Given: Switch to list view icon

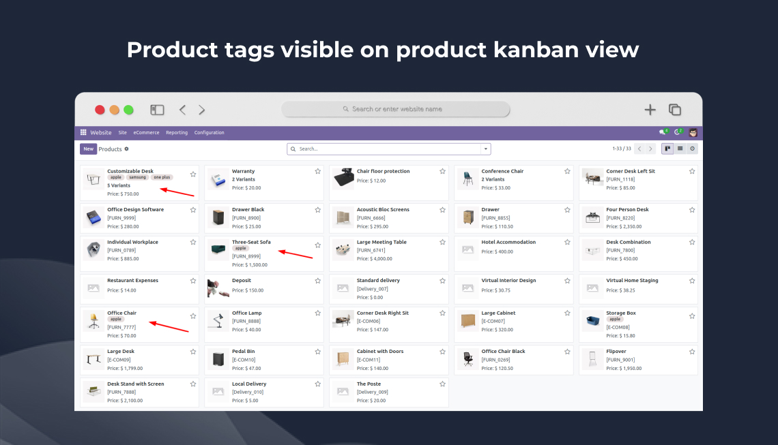Looking at the screenshot, I should coord(680,149).
